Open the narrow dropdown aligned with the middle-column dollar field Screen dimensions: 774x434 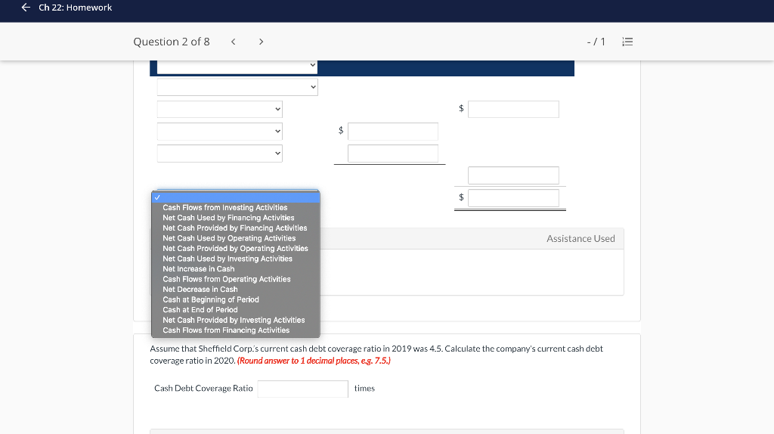220,132
